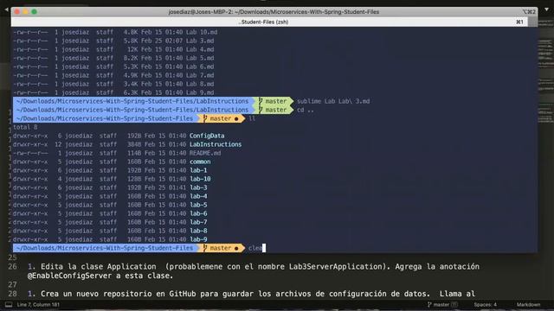The image size is (554, 311).
Task: Click the lab-9 directory name
Action: [x=198, y=239]
